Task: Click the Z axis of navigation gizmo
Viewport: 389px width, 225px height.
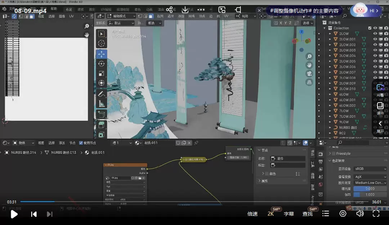Action: coord(301,32)
